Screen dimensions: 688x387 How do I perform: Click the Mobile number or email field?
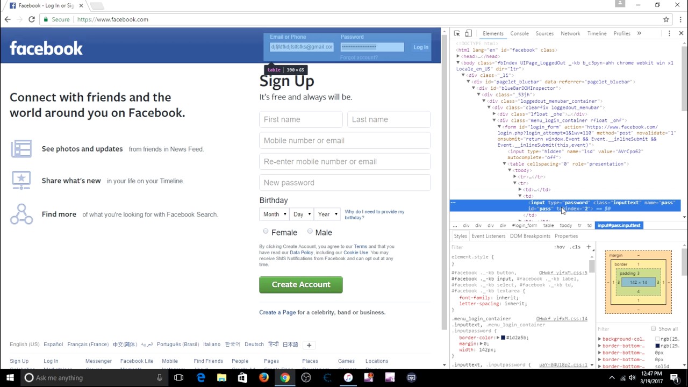tap(345, 140)
